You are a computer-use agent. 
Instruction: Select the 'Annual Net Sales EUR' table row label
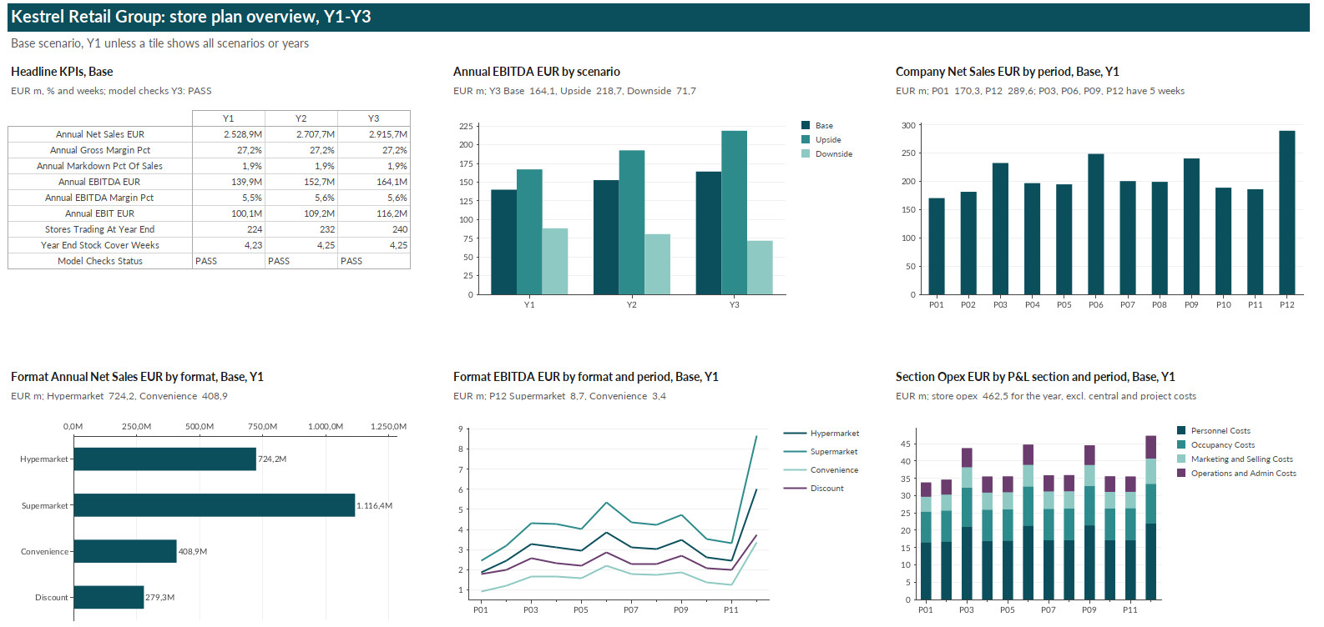tap(100, 134)
